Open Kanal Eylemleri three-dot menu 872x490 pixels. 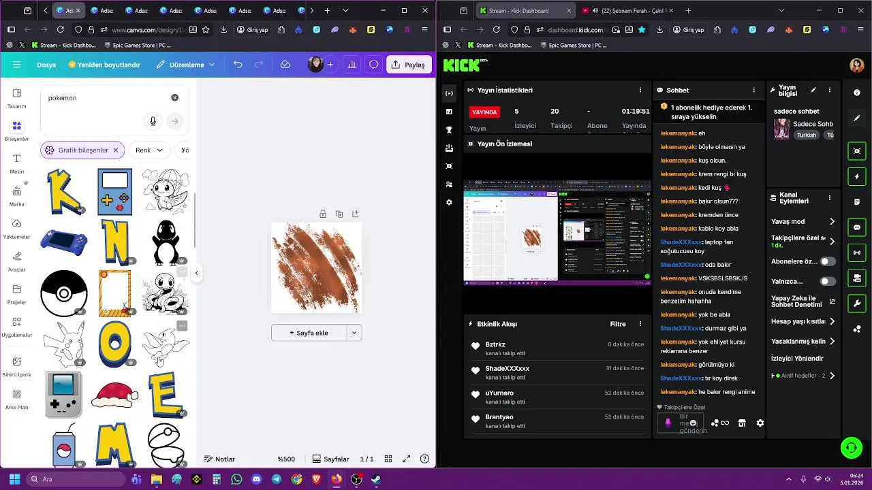click(830, 198)
